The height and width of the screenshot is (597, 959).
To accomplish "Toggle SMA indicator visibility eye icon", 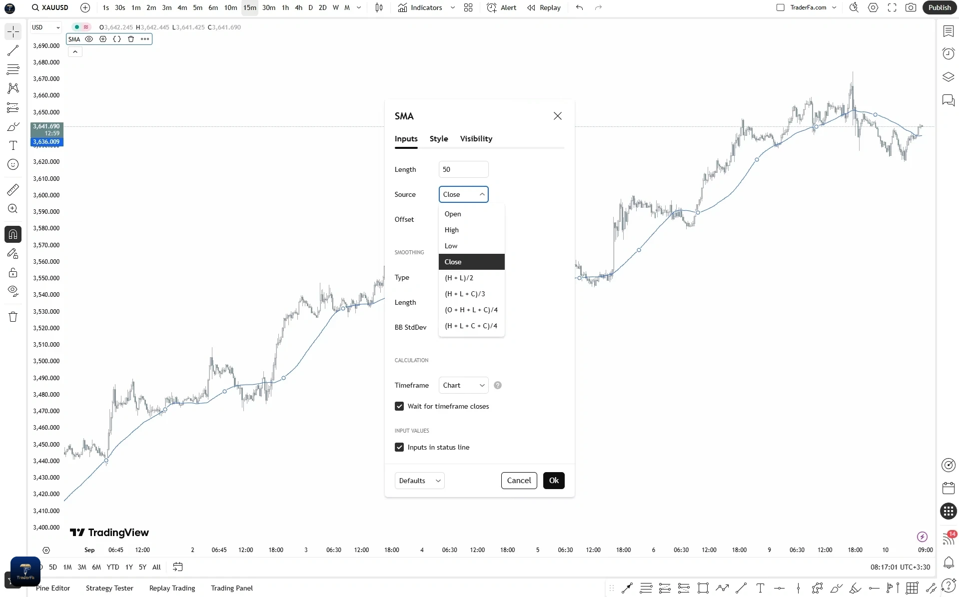I will (89, 39).
